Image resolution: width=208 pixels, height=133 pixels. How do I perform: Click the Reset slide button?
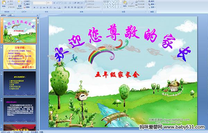(27, 4)
